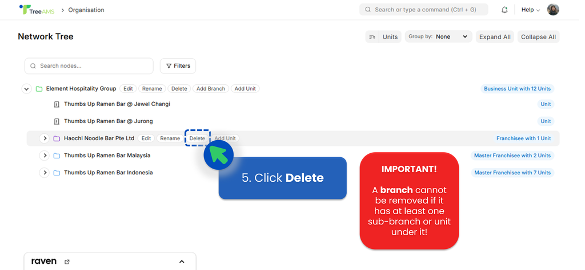Click Delete on Haochi Noodle Bar row

coord(197,138)
